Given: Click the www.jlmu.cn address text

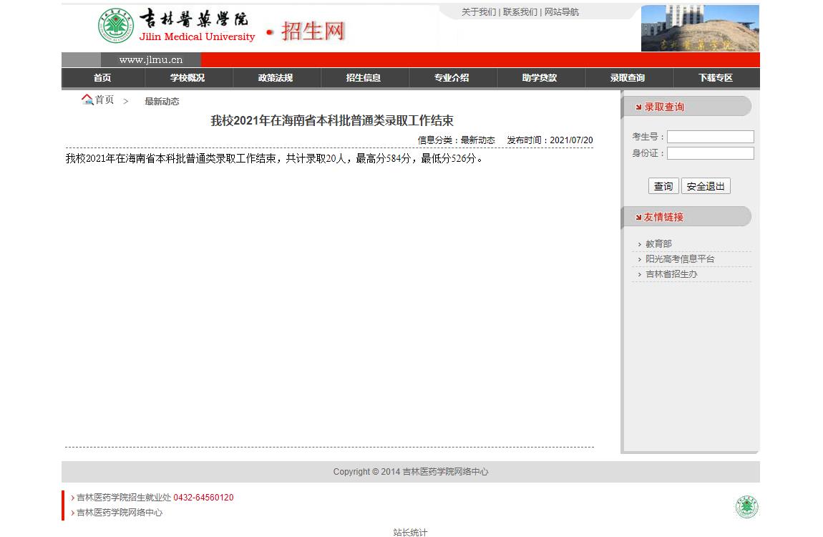Looking at the screenshot, I should [150, 60].
